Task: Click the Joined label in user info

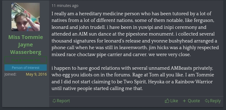Action: (10, 74)
